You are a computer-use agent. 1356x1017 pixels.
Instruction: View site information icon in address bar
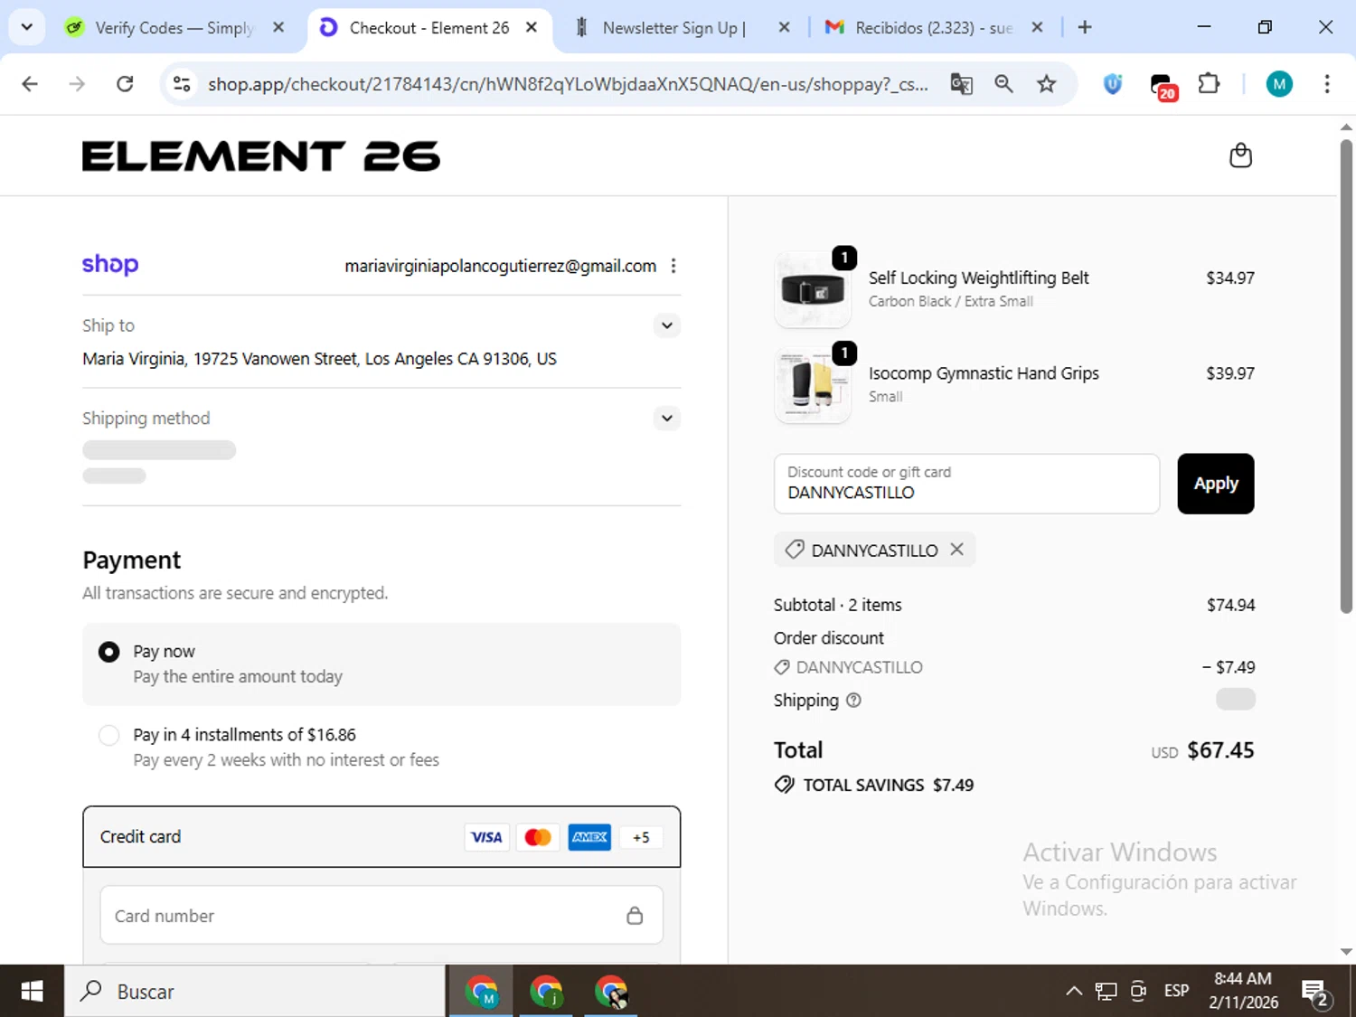[x=182, y=84]
